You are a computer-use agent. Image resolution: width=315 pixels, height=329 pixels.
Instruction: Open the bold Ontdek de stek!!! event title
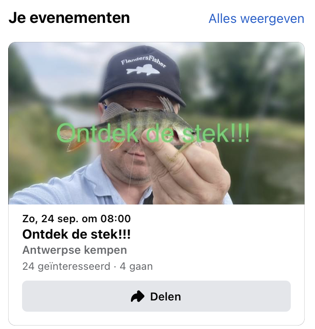click(x=76, y=234)
